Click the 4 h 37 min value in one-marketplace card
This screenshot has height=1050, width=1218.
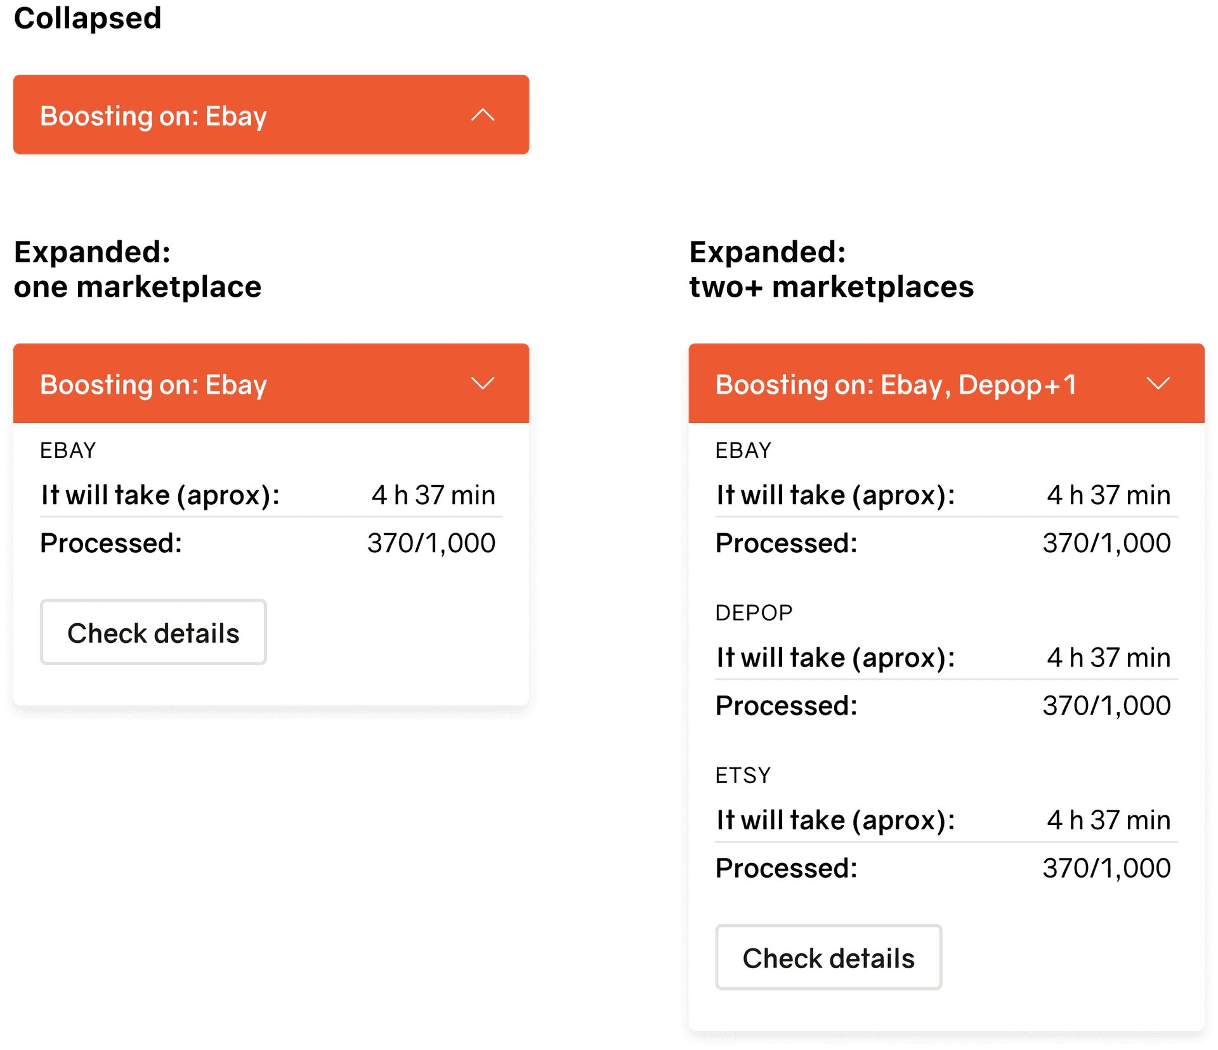coord(433,495)
